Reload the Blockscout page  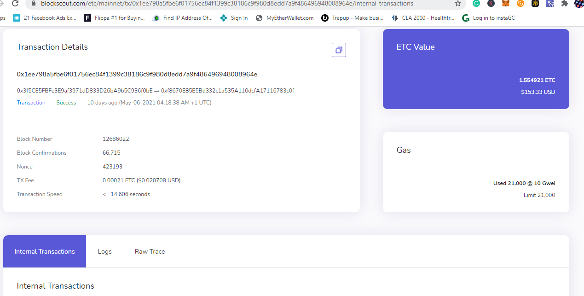coord(16,3)
